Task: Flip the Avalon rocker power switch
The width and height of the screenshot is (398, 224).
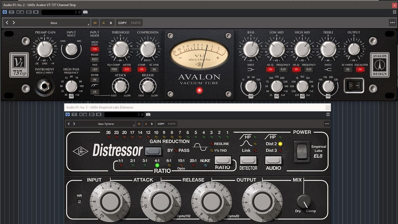Action: (x=354, y=85)
